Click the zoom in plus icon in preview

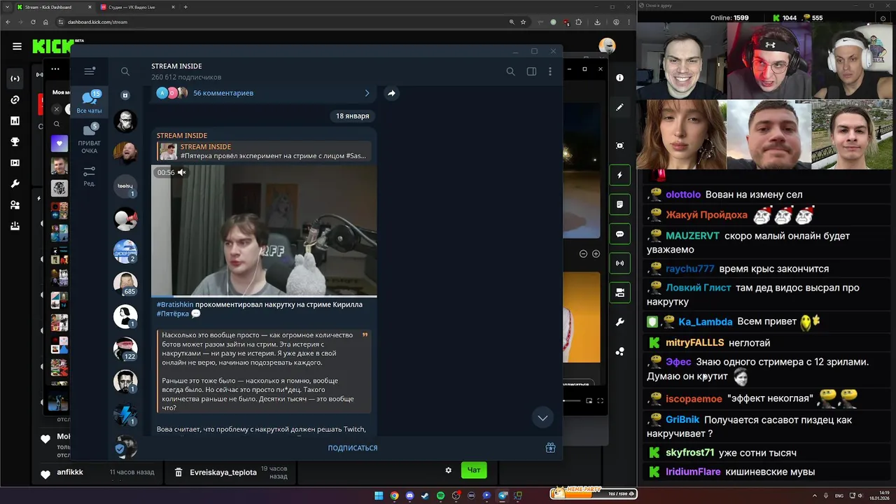tap(596, 254)
